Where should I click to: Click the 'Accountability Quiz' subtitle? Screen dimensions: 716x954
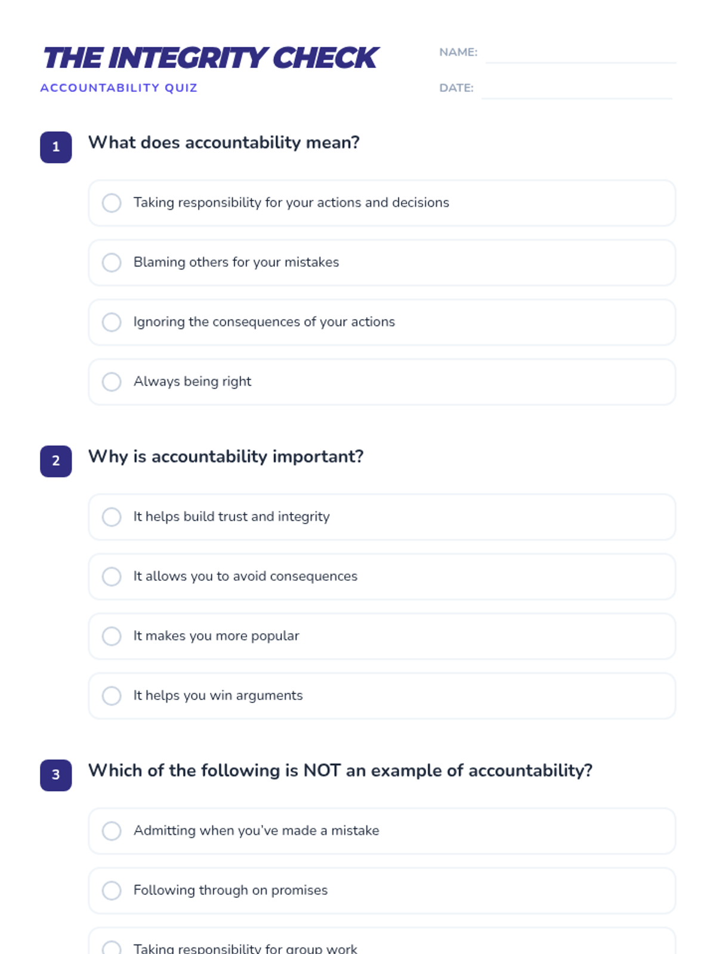(x=119, y=88)
